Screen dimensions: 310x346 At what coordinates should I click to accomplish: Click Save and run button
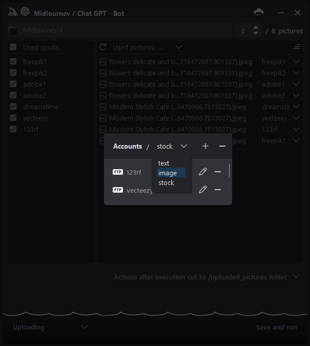pos(277,327)
